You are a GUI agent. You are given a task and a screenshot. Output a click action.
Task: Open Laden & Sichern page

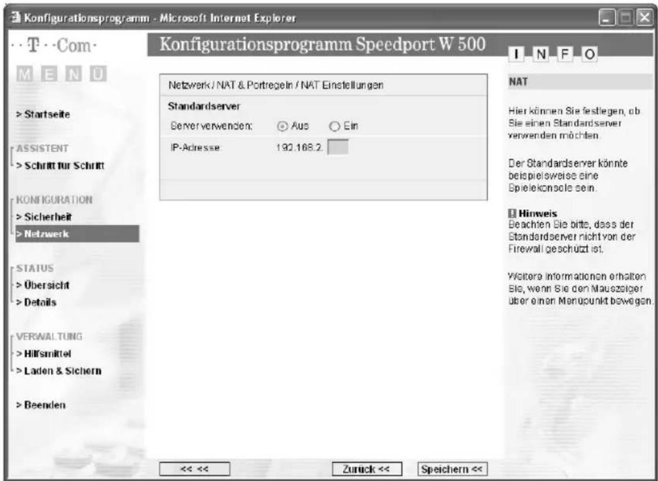pos(59,371)
